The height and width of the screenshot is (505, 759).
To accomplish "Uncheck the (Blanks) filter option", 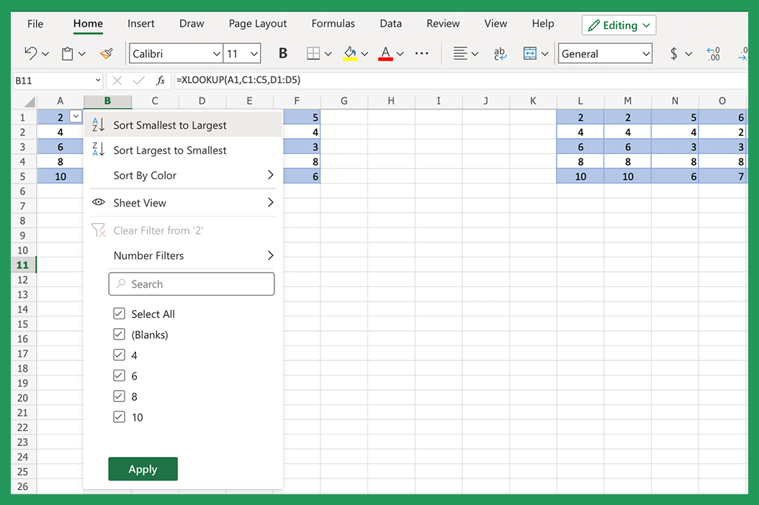I will (x=119, y=334).
